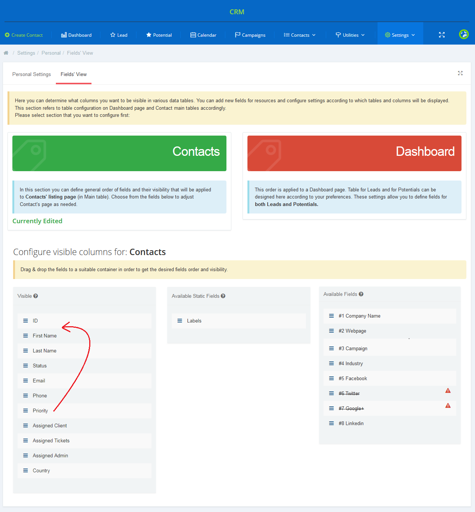Screen dimensions: 475x512
Task: Open Dashboard from the navigation bar
Action: click(76, 35)
